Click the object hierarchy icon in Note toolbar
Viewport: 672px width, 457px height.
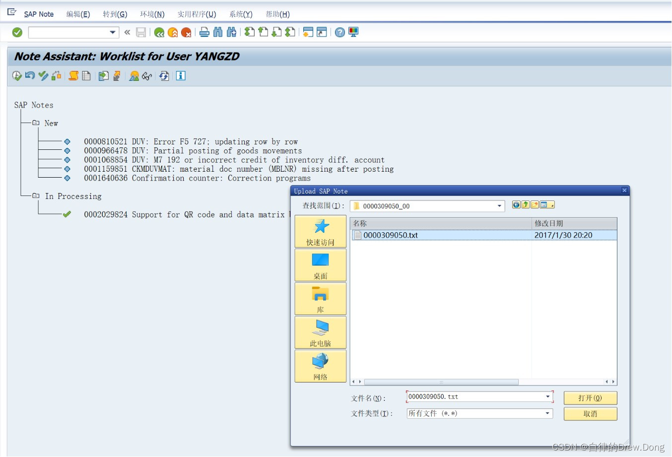(x=57, y=76)
